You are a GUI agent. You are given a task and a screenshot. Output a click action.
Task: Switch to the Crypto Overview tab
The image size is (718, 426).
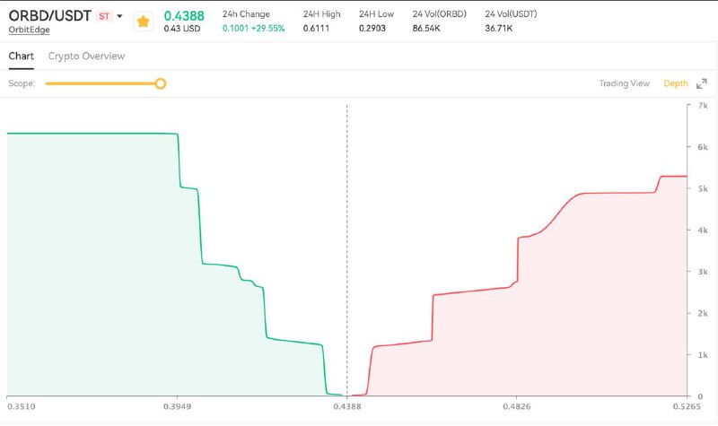(x=86, y=56)
